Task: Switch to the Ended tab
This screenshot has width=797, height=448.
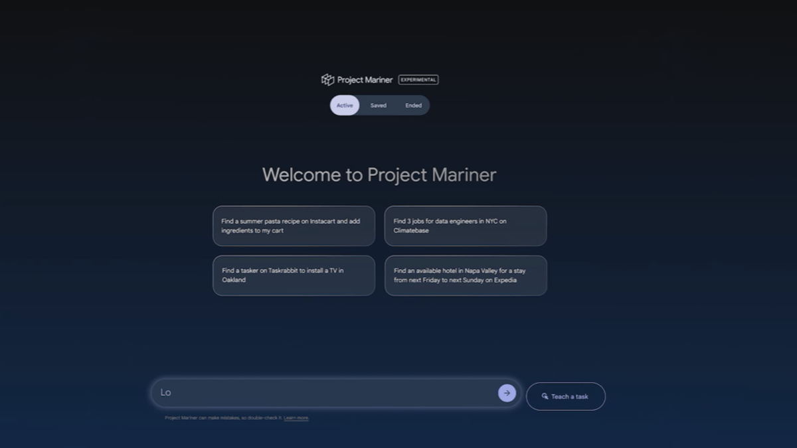Action: [x=413, y=106]
